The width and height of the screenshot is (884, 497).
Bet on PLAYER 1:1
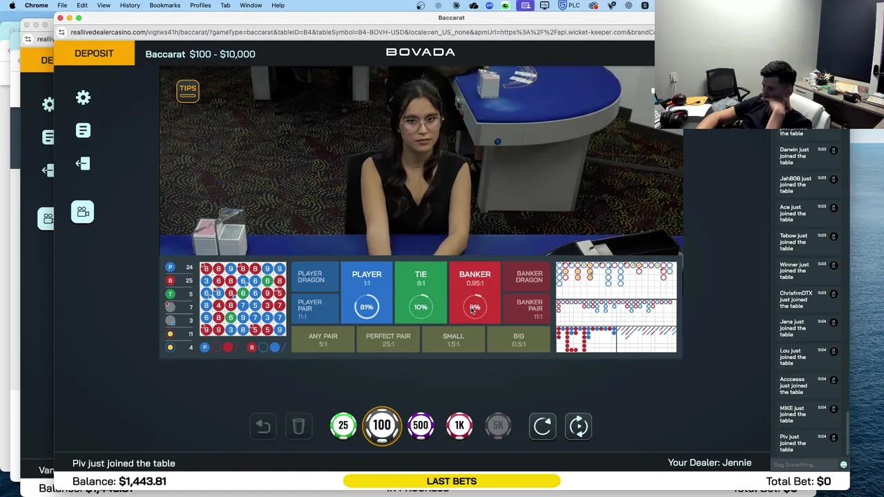pos(367,292)
